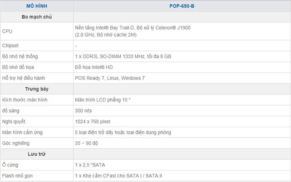The image size is (291, 182).
Task: Click the 300 nits brightness value
Action: click(83, 110)
